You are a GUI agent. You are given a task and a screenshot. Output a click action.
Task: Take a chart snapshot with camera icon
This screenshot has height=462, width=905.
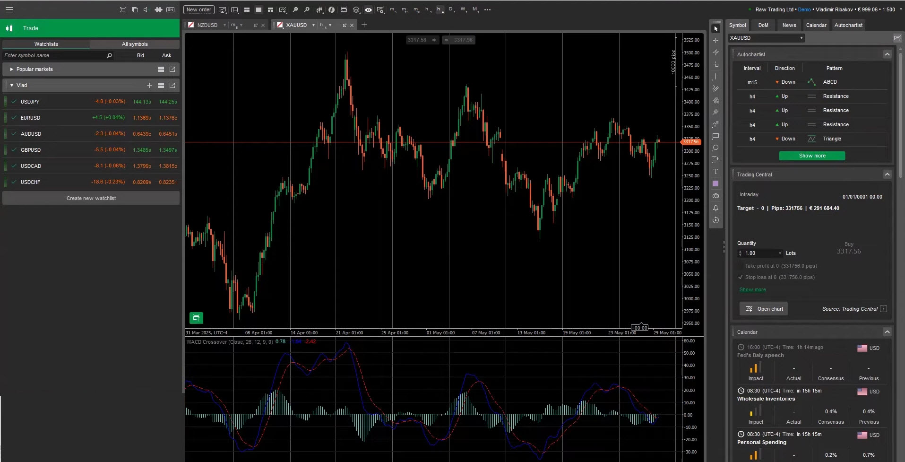[x=715, y=196]
